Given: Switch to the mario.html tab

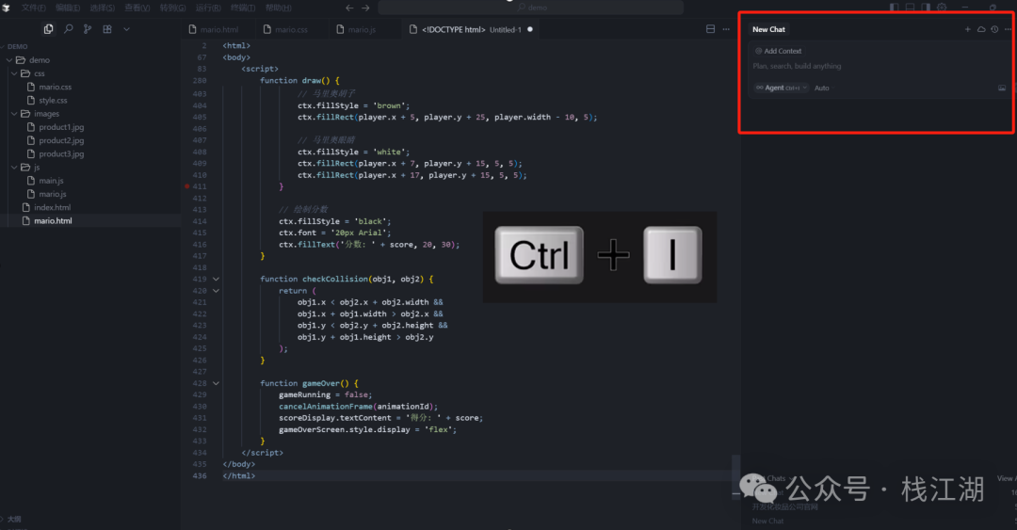Looking at the screenshot, I should pyautogui.click(x=218, y=29).
